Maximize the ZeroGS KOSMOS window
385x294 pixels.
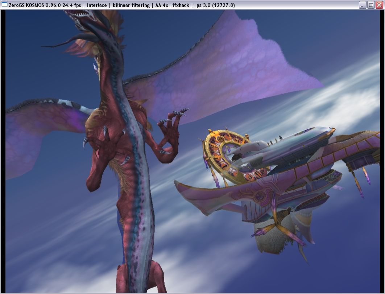[x=371, y=5]
